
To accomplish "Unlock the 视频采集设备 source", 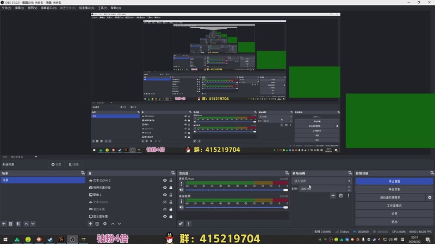I will pyautogui.click(x=171, y=188).
